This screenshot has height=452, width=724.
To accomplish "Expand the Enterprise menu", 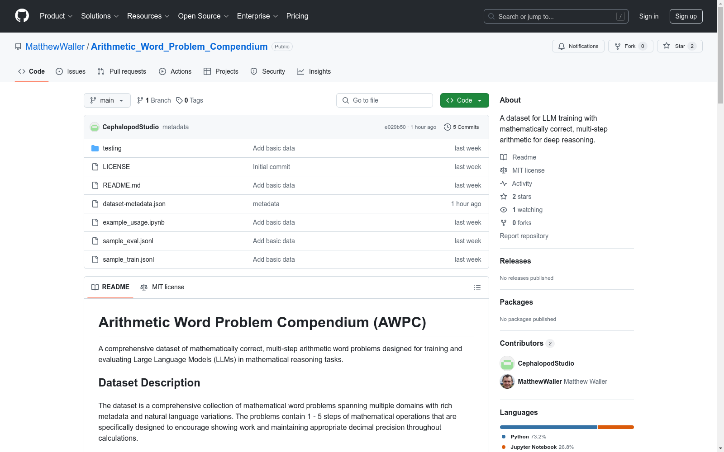I will pyautogui.click(x=257, y=16).
